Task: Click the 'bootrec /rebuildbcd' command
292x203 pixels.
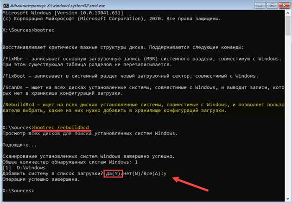Action: (62, 128)
